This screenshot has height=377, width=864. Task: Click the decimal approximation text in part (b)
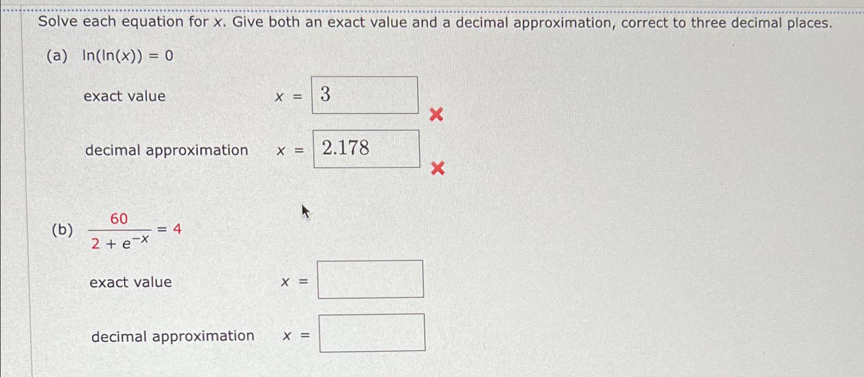tap(172, 335)
